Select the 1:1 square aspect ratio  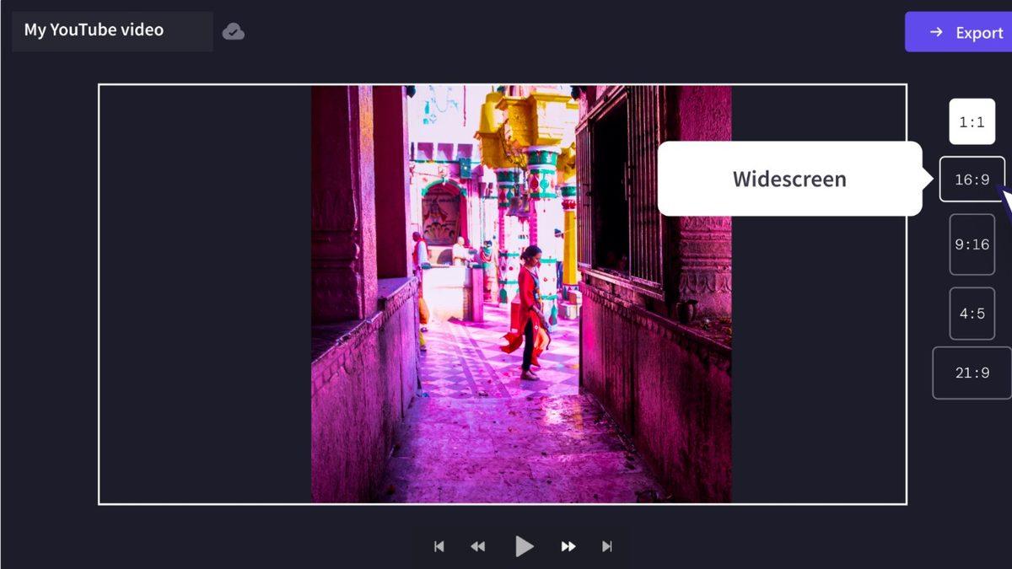tap(972, 122)
